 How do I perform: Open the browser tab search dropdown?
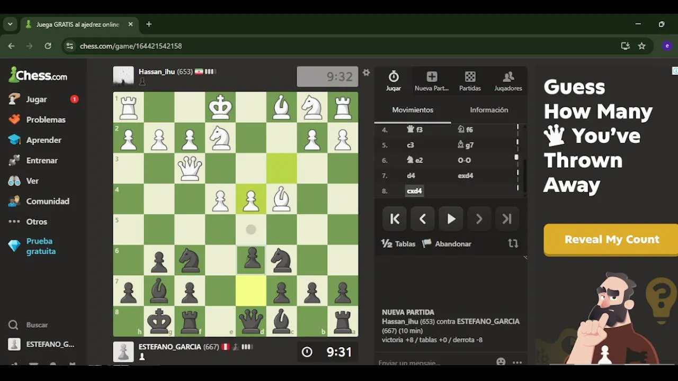point(10,24)
